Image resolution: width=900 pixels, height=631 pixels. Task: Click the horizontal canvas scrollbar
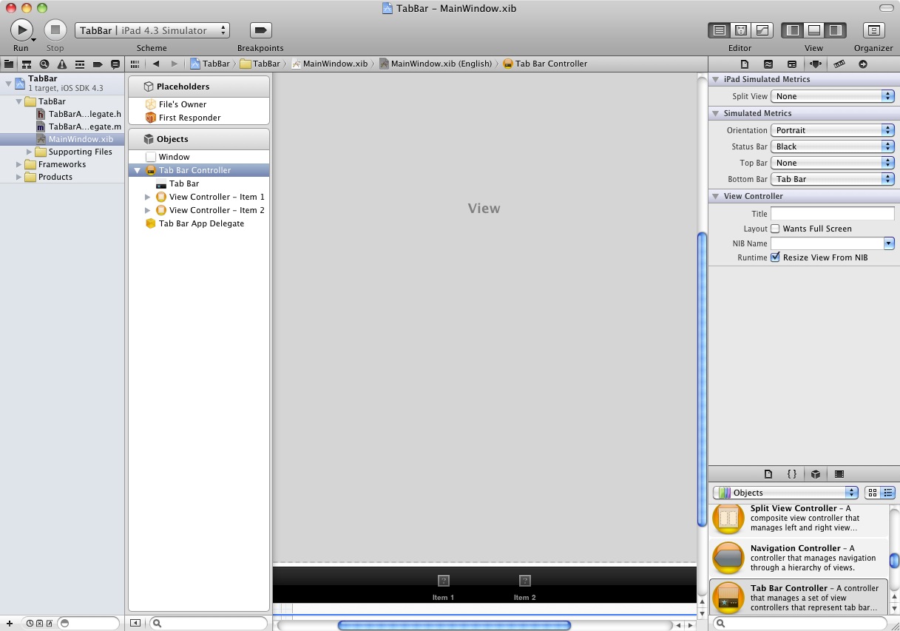(x=453, y=625)
